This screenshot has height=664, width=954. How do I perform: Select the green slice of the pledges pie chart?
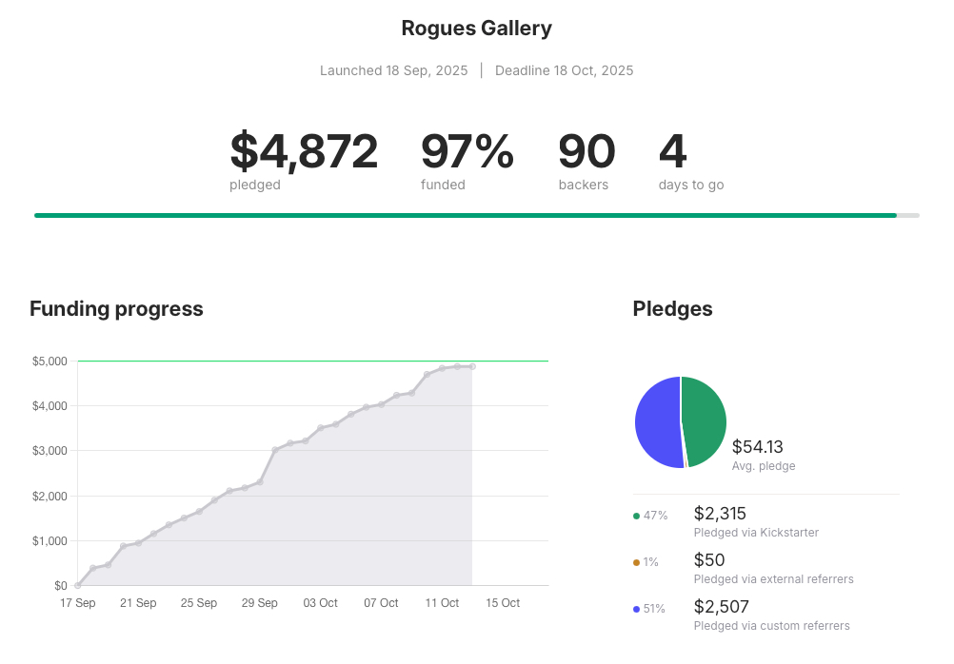click(x=706, y=419)
